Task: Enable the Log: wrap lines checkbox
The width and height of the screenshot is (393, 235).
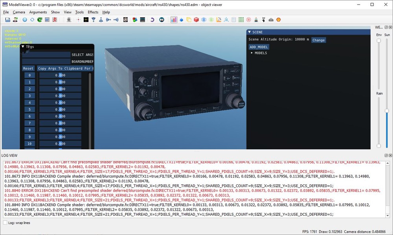Action: [x=5, y=222]
